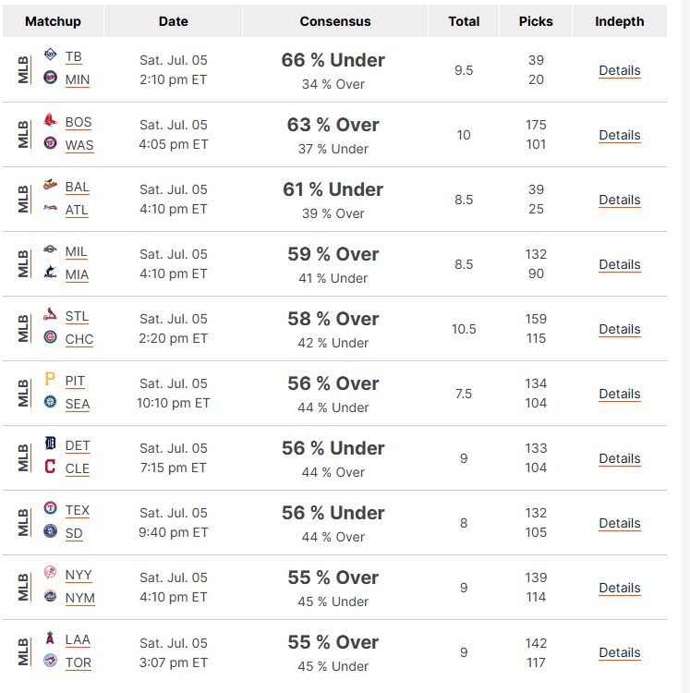The height and width of the screenshot is (693, 690).
Task: Open Details for the TB vs MIN game
Action: 619,70
